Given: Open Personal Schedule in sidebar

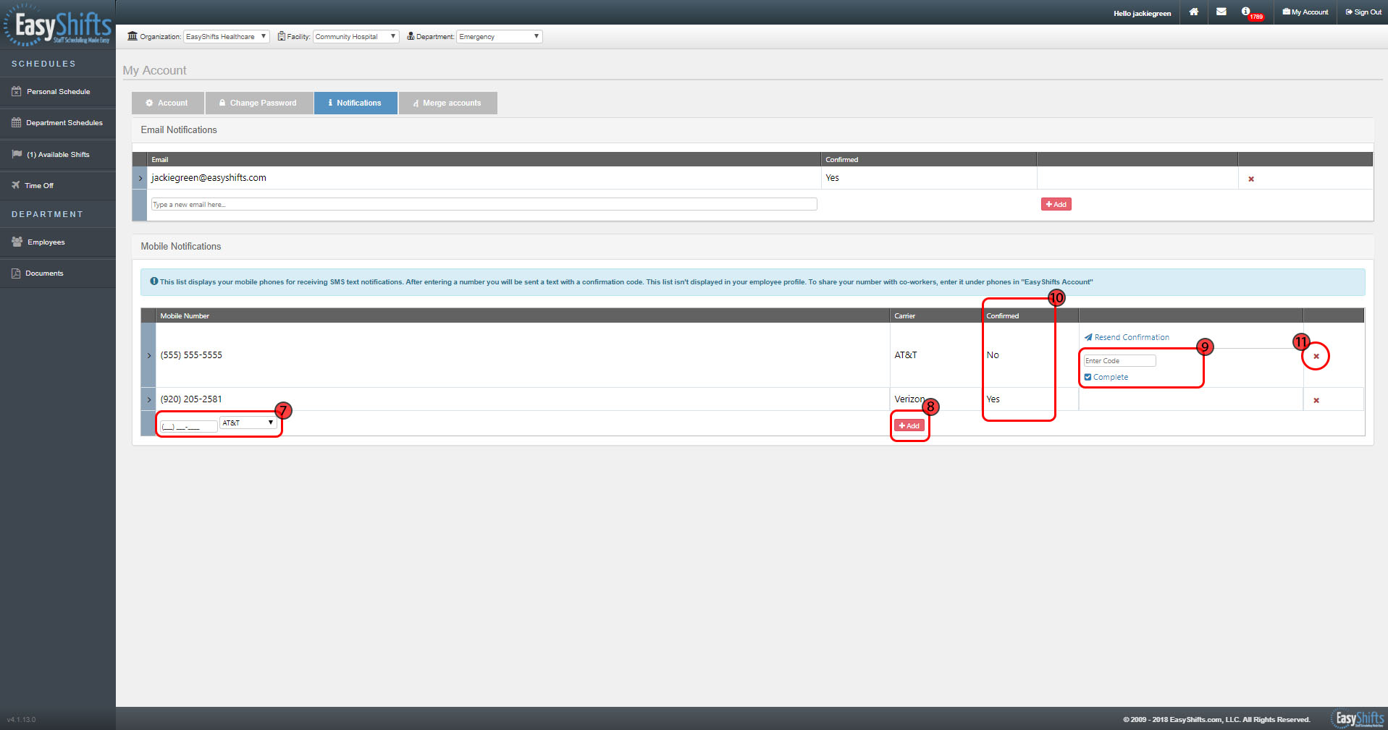Looking at the screenshot, I should (58, 92).
